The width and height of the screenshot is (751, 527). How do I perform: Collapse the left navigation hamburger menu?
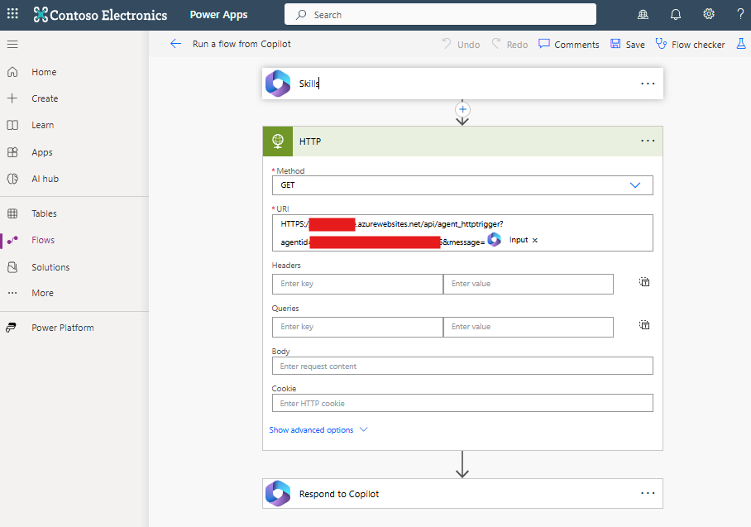click(12, 44)
